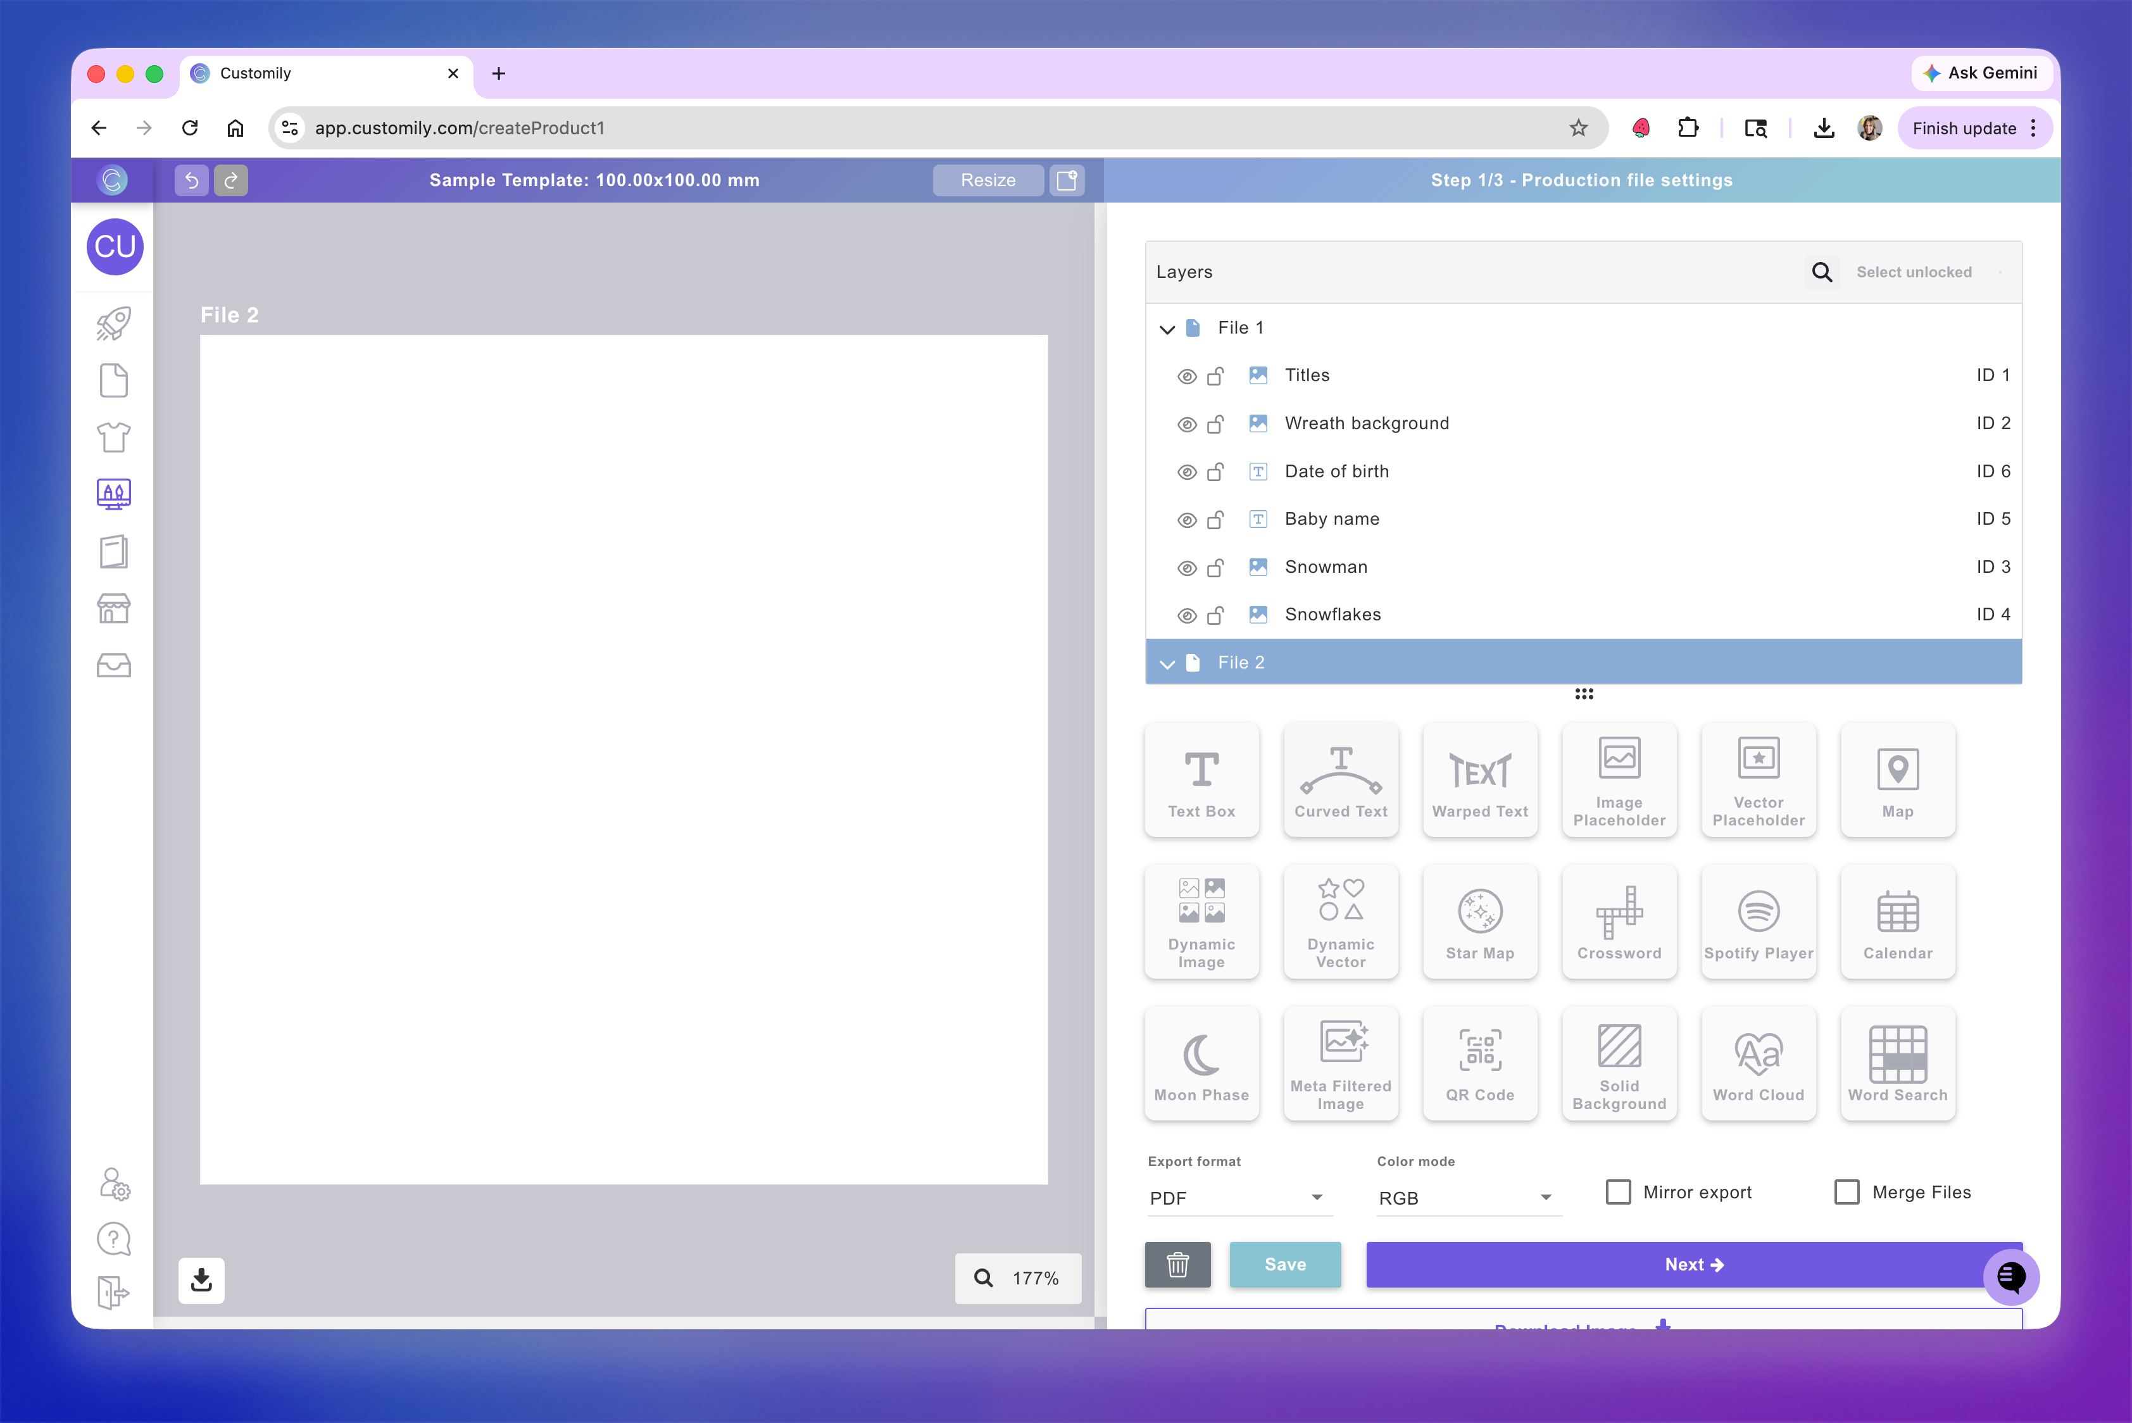Screen dimensions: 2132x1423
Task: Collapse the File 1 layer group
Action: click(1167, 329)
